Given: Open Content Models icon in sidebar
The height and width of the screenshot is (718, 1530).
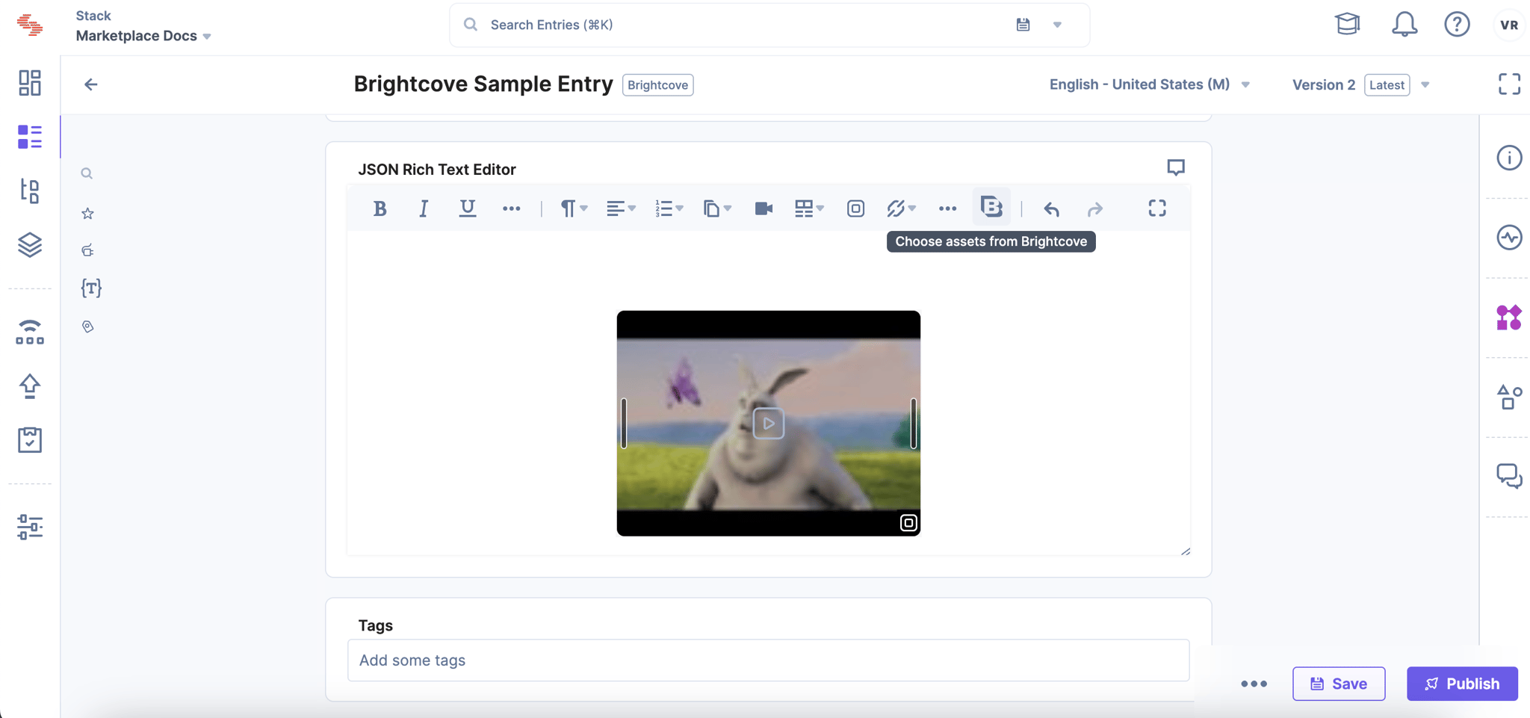Looking at the screenshot, I should [30, 191].
